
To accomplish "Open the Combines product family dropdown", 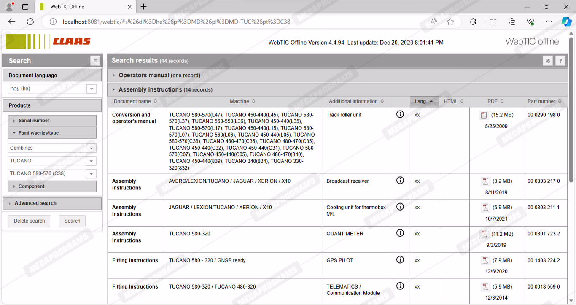I will tap(91, 148).
